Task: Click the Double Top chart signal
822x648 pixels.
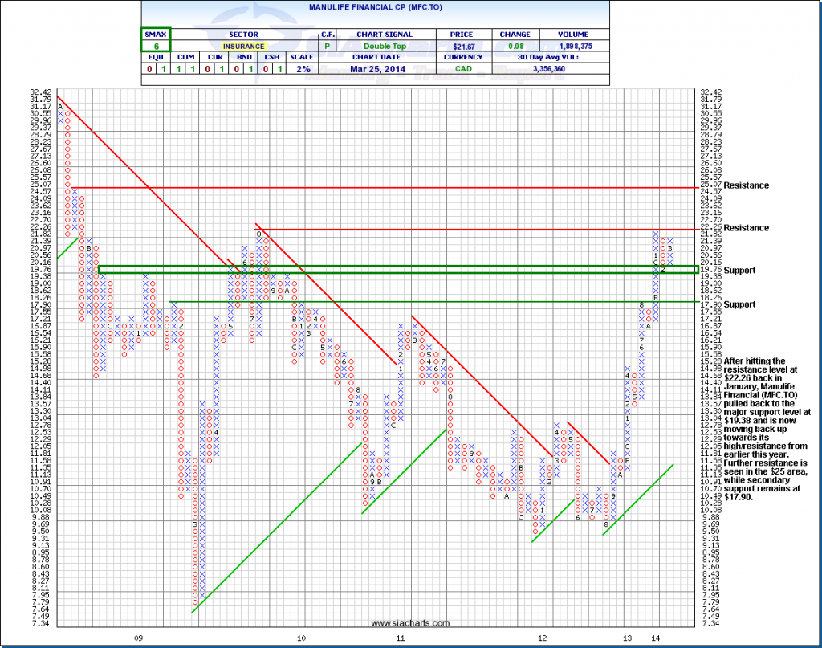Action: pos(385,47)
